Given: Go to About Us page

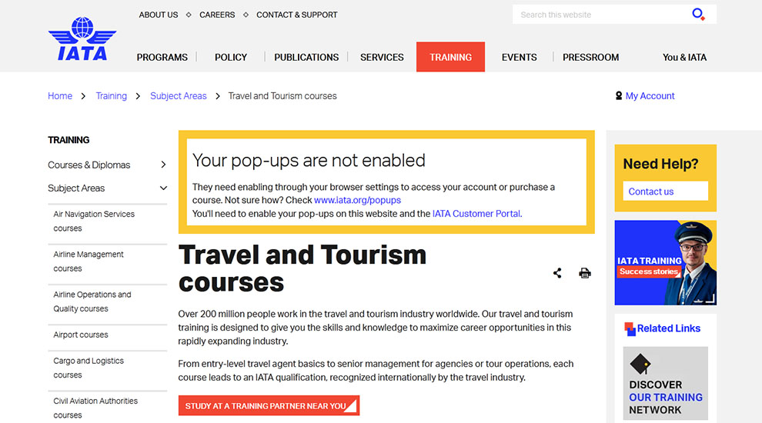Looking at the screenshot, I should tap(159, 15).
